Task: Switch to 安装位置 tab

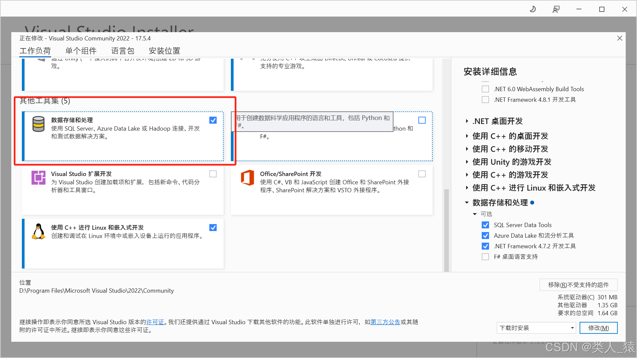Action: coord(165,51)
